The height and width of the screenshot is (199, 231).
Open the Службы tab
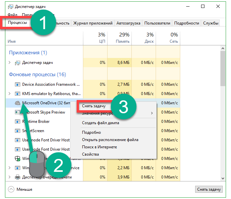(211, 23)
